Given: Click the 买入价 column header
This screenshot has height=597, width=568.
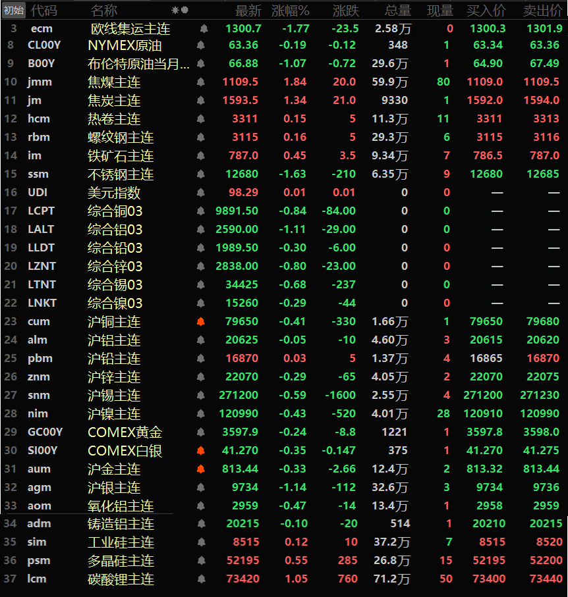Looking at the screenshot, I should pos(486,11).
